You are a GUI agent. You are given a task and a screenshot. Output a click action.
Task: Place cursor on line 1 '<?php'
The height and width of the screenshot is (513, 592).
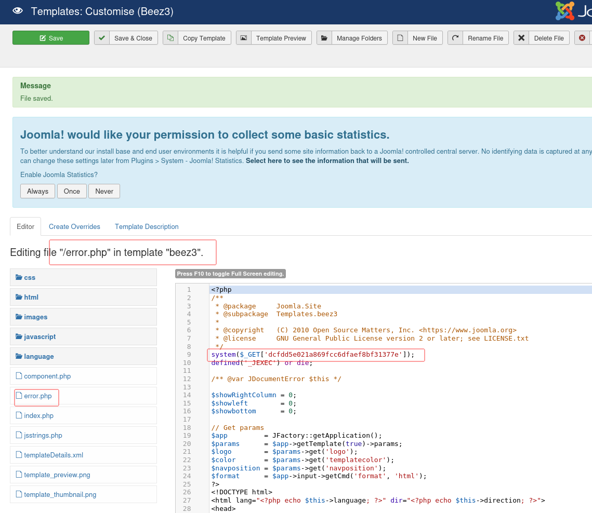[221, 290]
